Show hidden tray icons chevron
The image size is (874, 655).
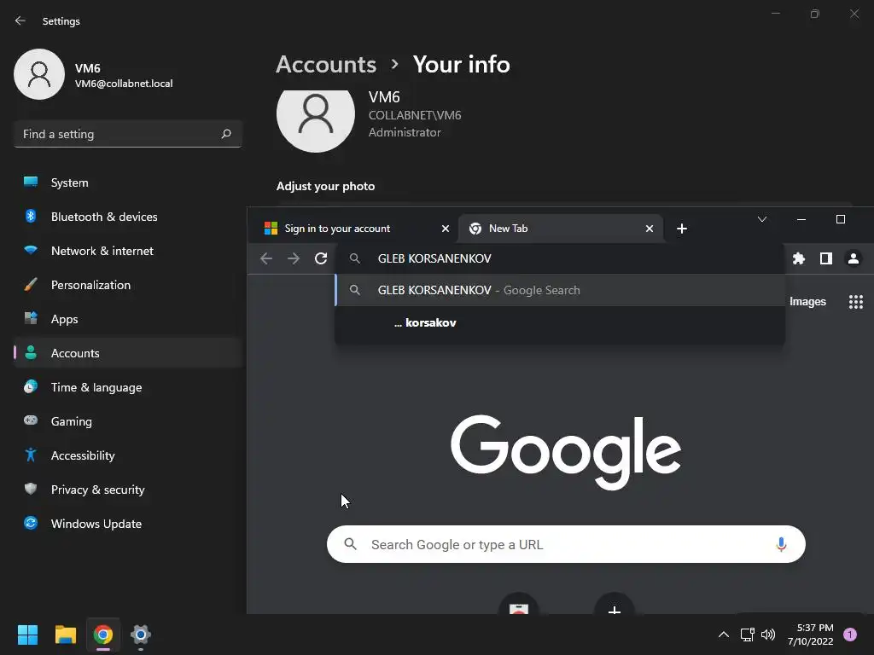click(724, 635)
